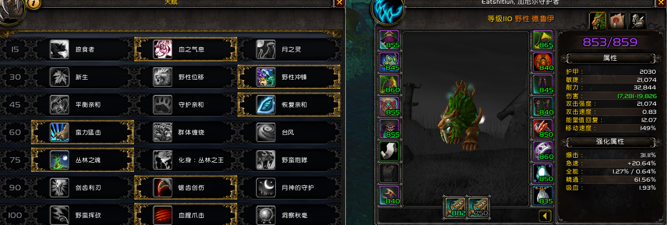The image size is (667, 225).
Task: Pick the 丛林之魂 talent
Action: pyautogui.click(x=82, y=160)
